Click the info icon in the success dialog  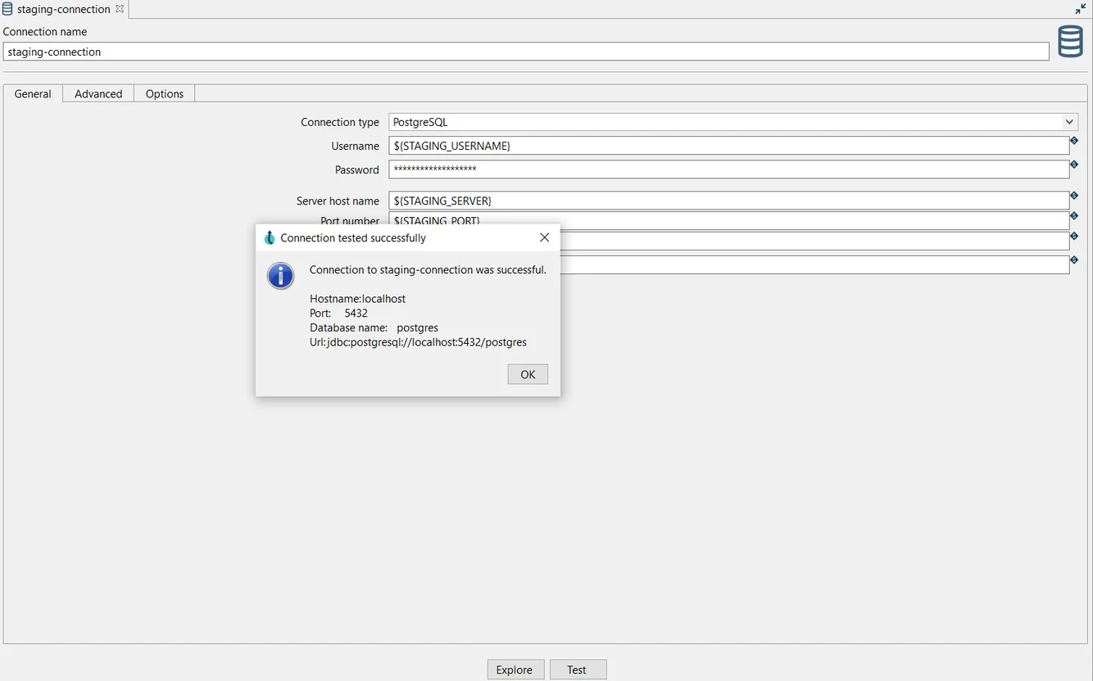click(x=281, y=276)
